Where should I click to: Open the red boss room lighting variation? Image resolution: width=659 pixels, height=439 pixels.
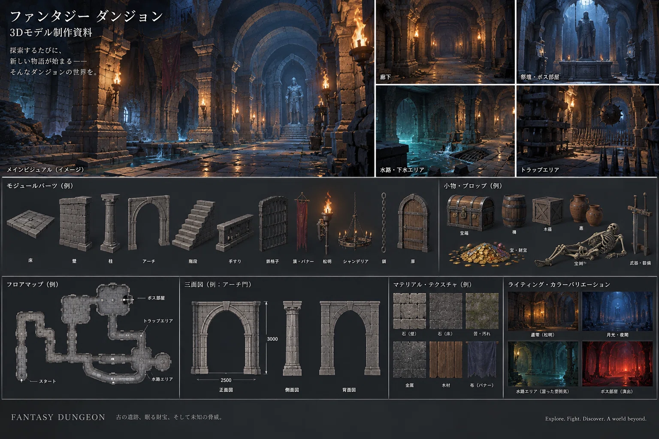coord(617,364)
